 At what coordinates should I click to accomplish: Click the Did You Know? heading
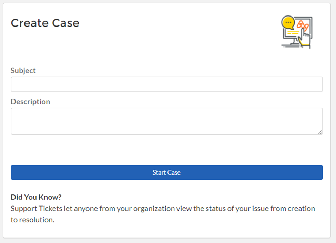coord(36,197)
